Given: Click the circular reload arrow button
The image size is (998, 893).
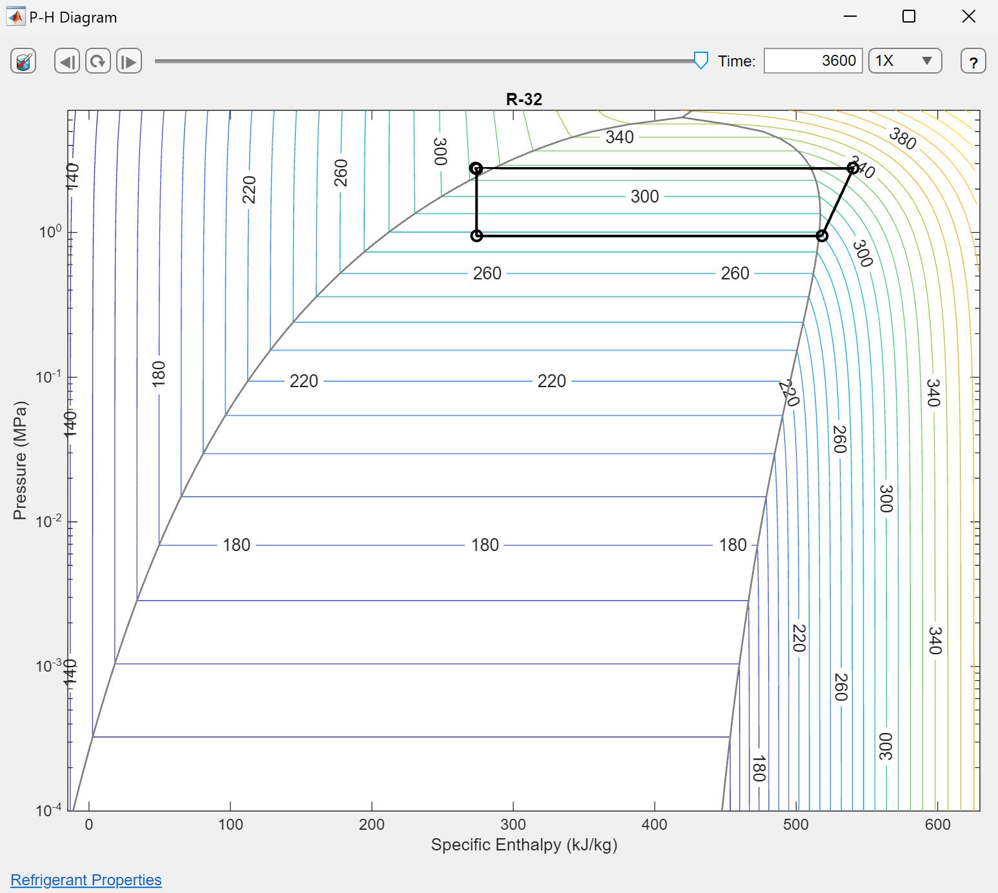Looking at the screenshot, I should tap(98, 61).
